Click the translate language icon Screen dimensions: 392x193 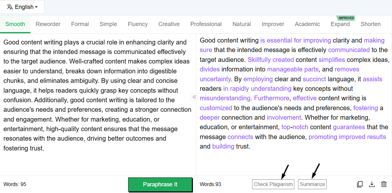coord(10,7)
